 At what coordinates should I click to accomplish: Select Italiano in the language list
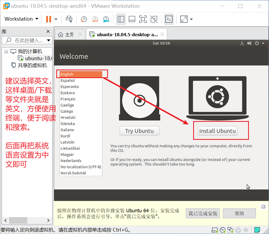[x=81, y=130]
